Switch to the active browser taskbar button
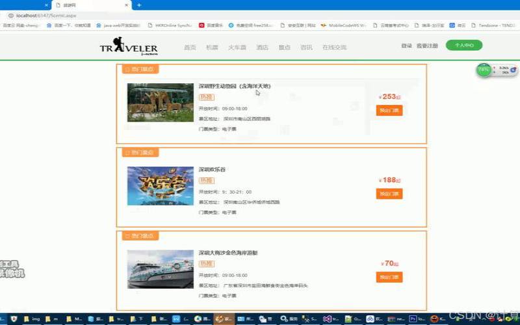The width and height of the screenshot is (520, 325). pos(224,319)
